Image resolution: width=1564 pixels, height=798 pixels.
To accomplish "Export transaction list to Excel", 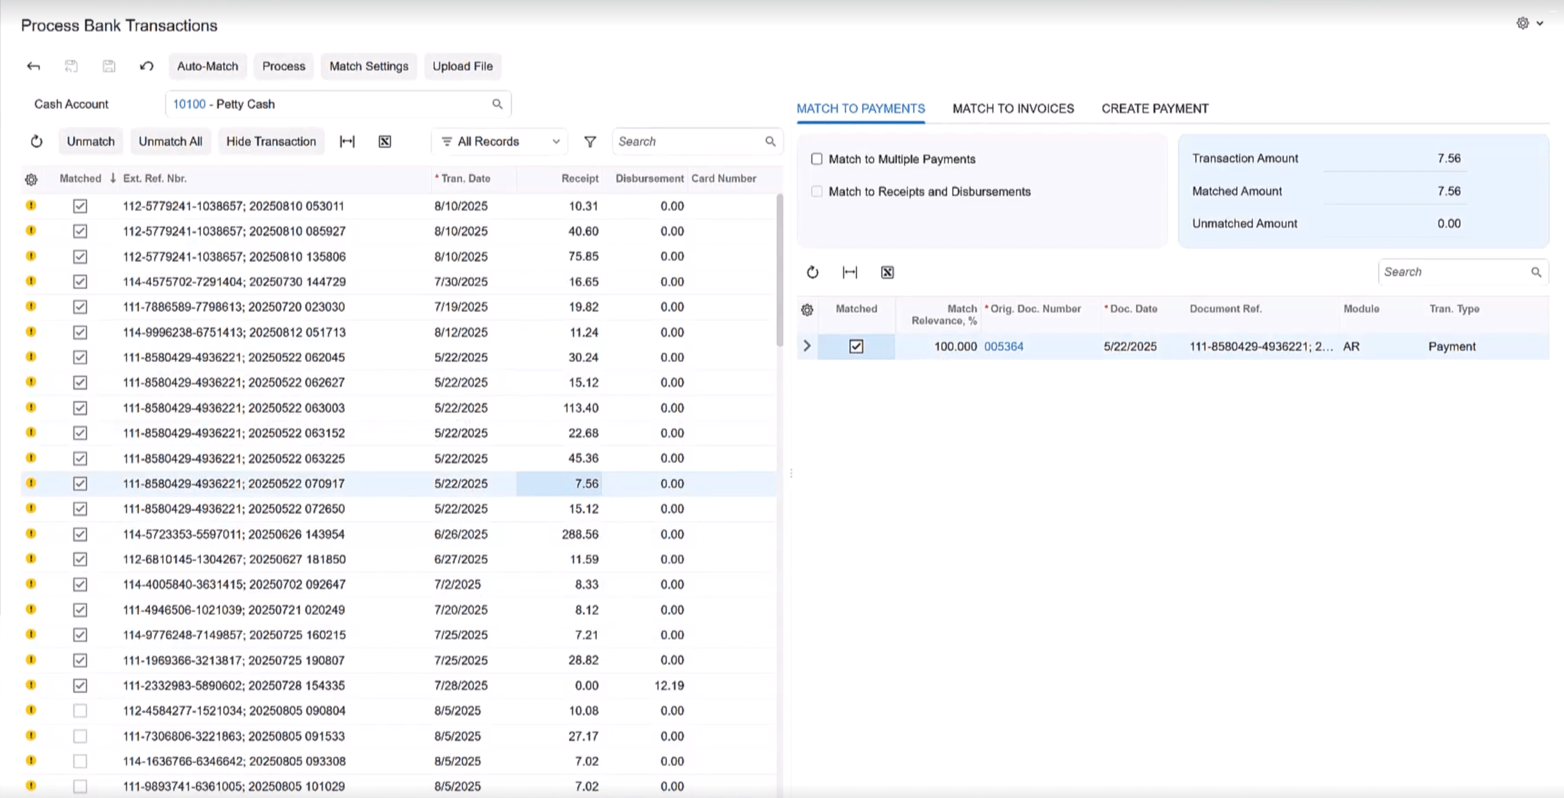I will coord(384,141).
